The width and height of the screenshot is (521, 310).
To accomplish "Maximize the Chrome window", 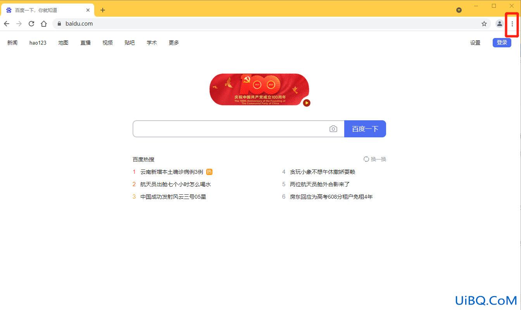I will [494, 6].
